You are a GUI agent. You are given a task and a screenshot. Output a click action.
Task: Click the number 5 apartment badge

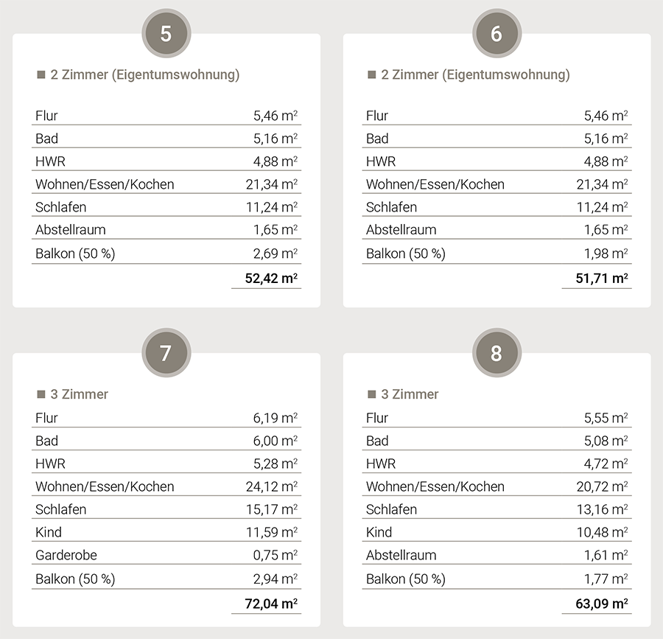(x=166, y=34)
